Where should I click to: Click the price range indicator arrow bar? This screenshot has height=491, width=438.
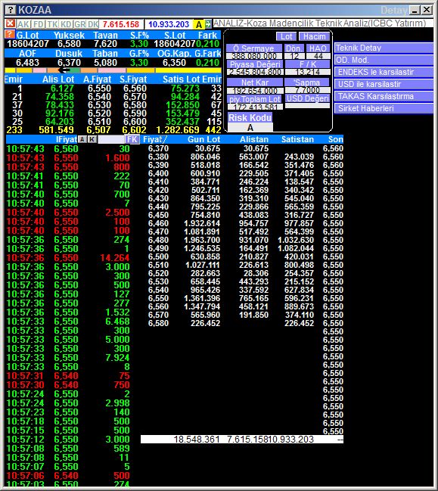(113, 70)
